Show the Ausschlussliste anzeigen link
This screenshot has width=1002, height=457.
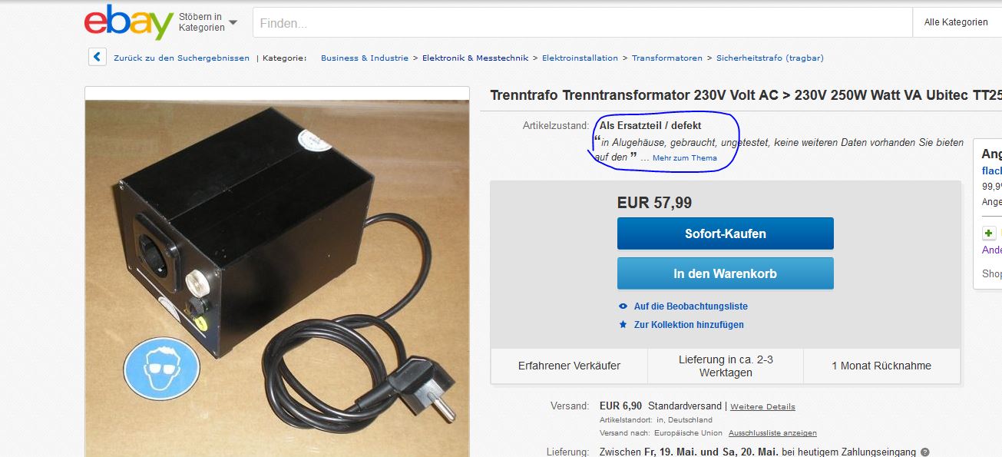pyautogui.click(x=772, y=432)
